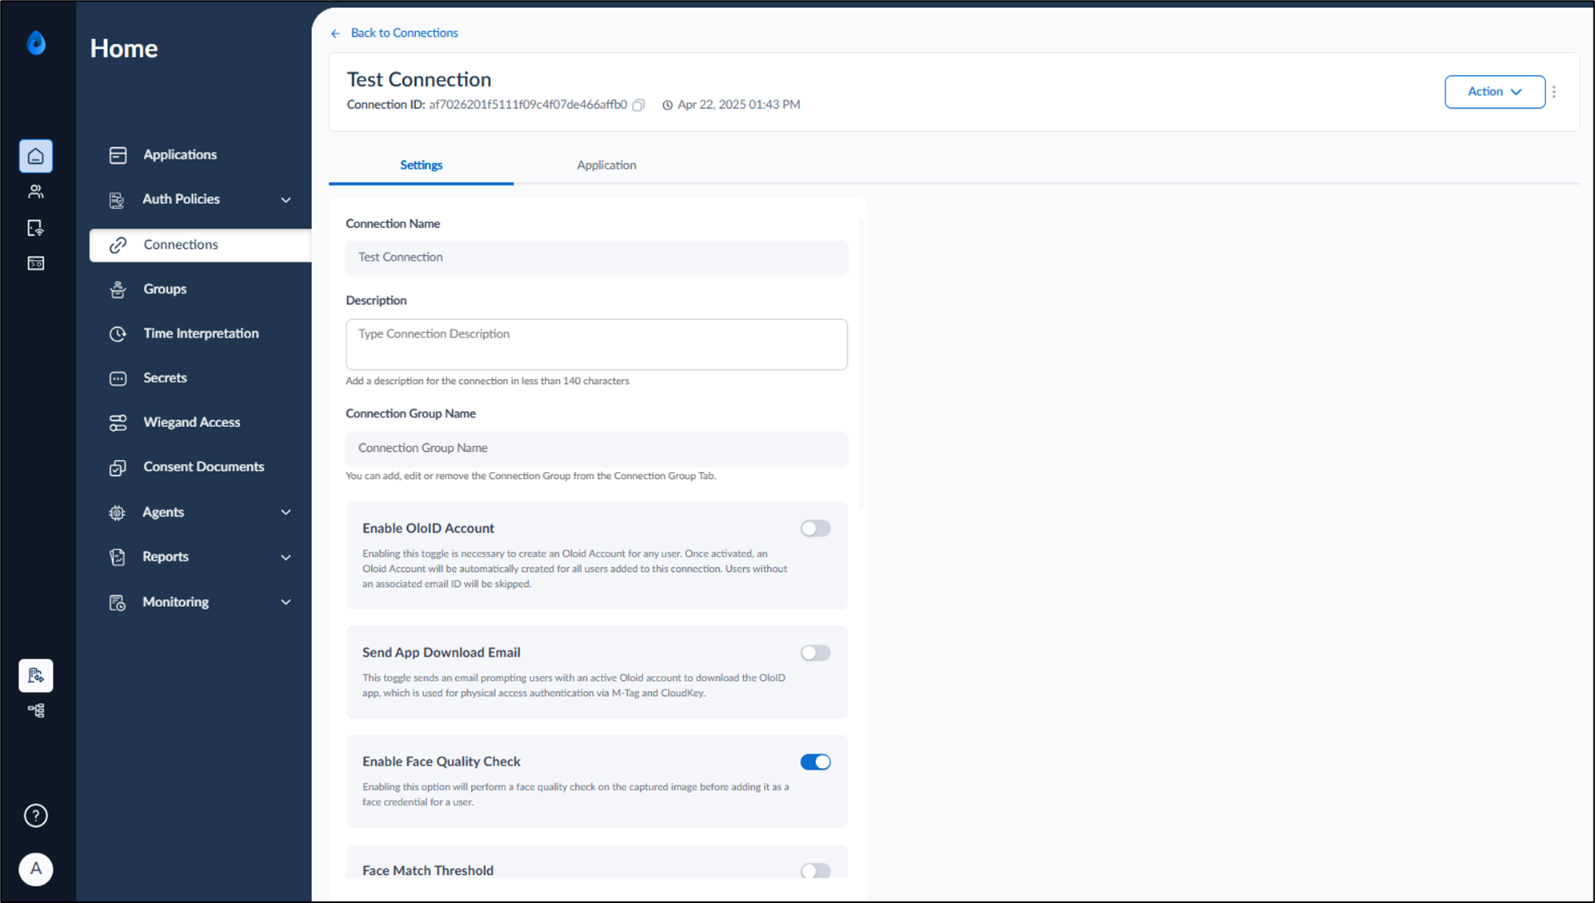Click the Connection Name field
Screen dimensions: 1595x903
597,258
